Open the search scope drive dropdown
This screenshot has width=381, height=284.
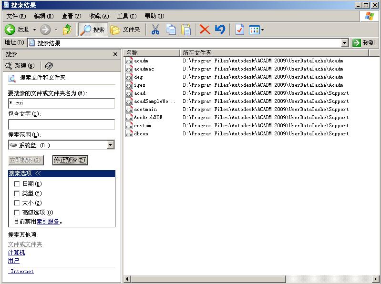click(111, 145)
